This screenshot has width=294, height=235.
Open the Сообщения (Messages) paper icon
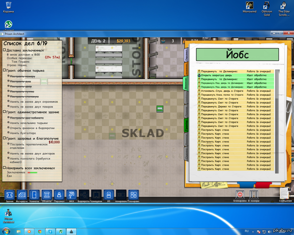(x=285, y=193)
